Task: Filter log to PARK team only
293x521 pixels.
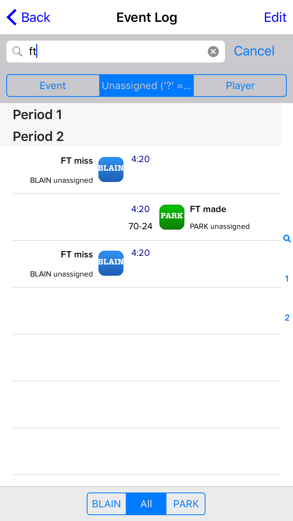Action: [186, 504]
